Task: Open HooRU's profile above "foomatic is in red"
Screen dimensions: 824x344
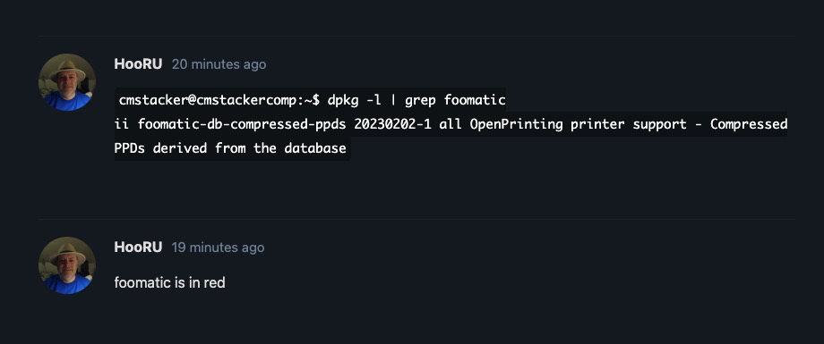Action: pos(138,248)
